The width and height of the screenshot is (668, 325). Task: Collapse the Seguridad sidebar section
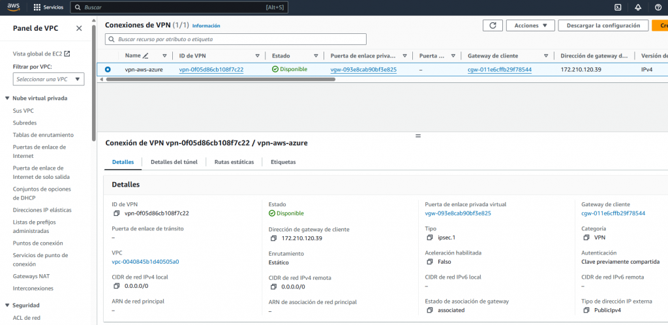click(7, 305)
